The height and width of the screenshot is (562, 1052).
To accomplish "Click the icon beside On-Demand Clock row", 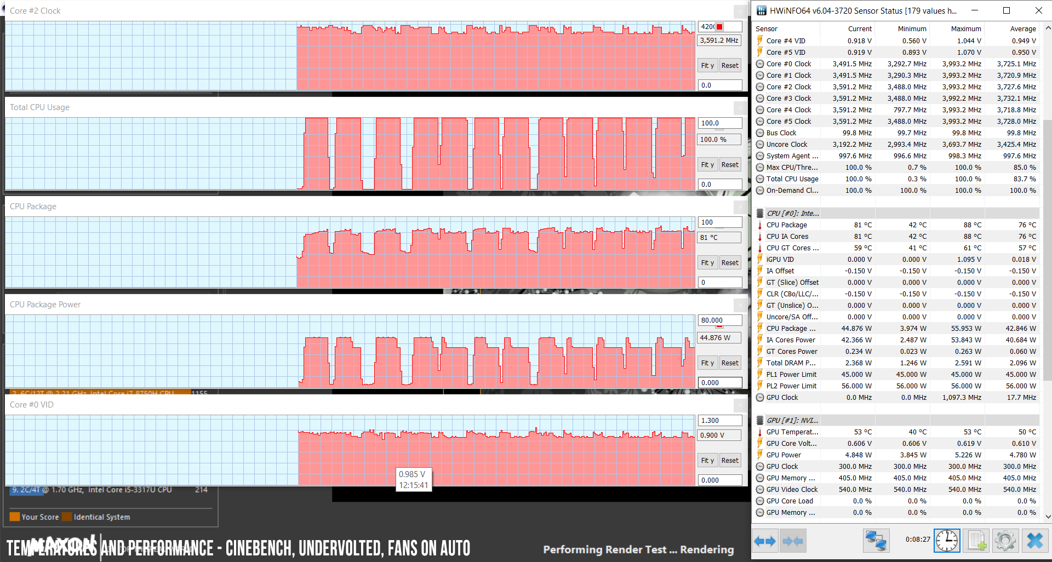I will click(760, 191).
